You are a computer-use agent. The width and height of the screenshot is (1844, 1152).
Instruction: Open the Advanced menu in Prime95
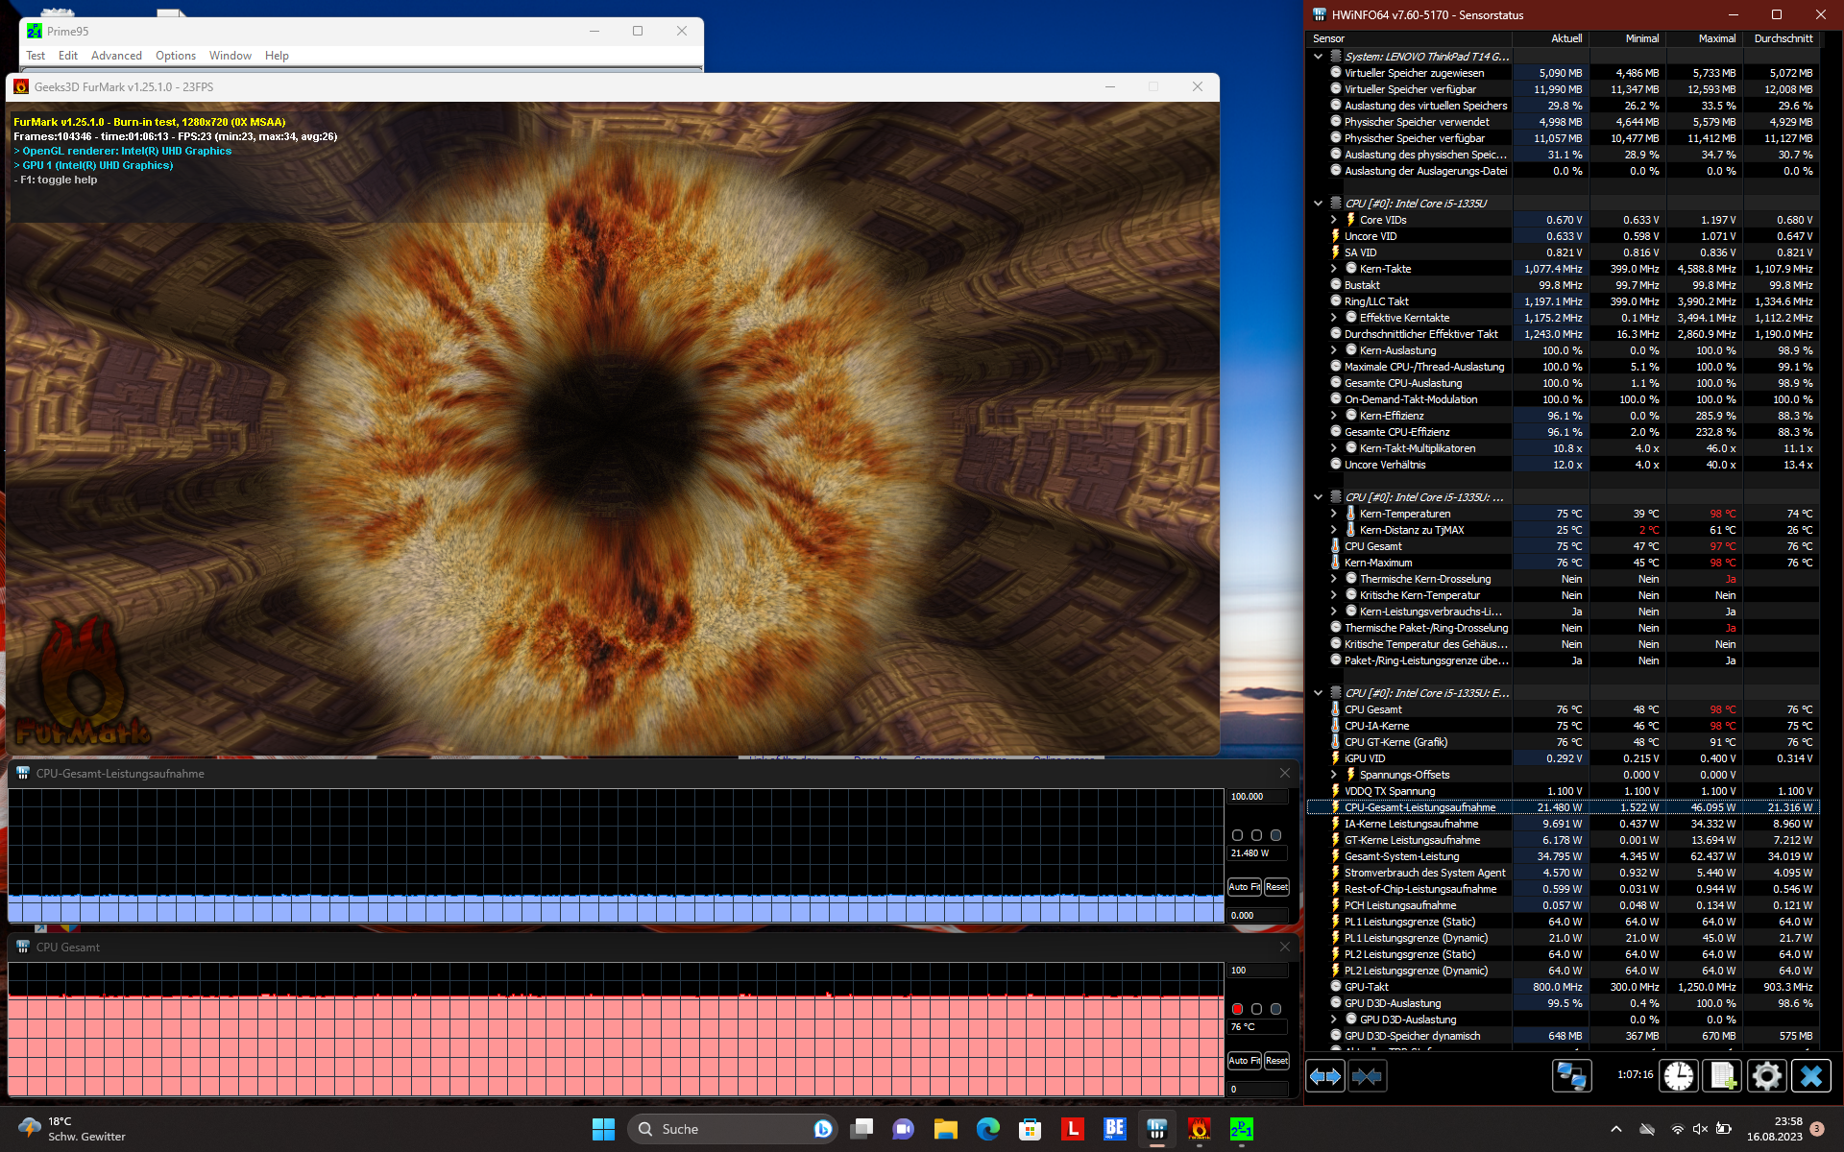pyautogui.click(x=116, y=56)
